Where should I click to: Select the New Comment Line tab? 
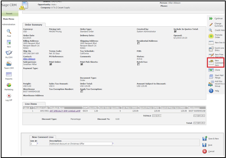(x=43, y=137)
